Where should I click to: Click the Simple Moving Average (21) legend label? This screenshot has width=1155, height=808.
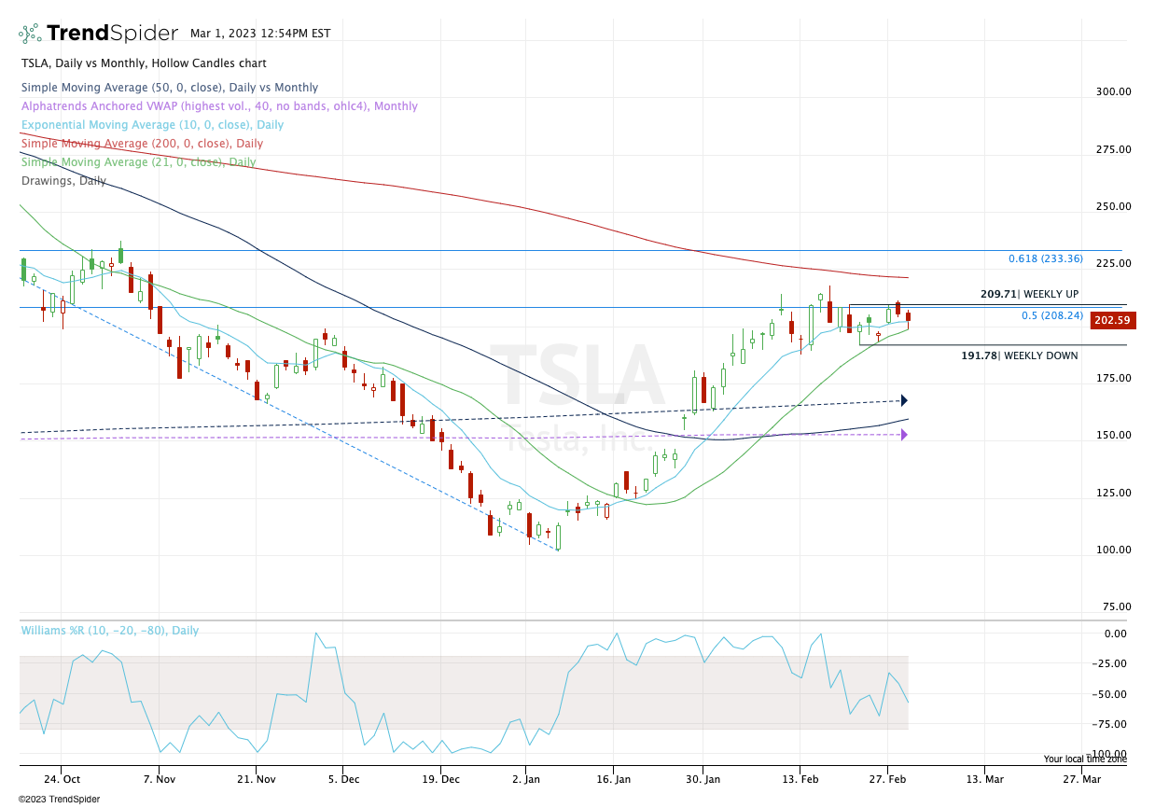click(x=138, y=162)
